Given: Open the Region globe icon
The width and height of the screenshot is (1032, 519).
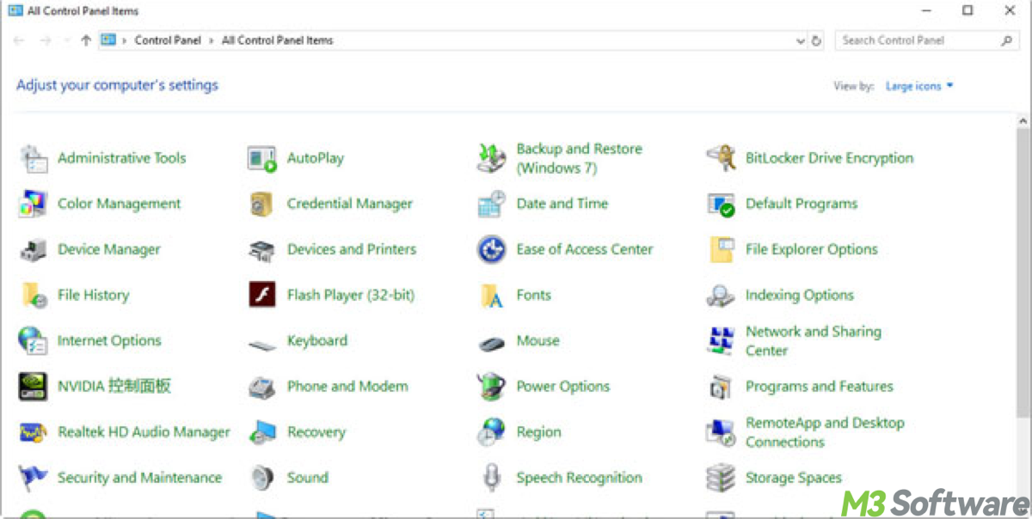Looking at the screenshot, I should [x=491, y=431].
